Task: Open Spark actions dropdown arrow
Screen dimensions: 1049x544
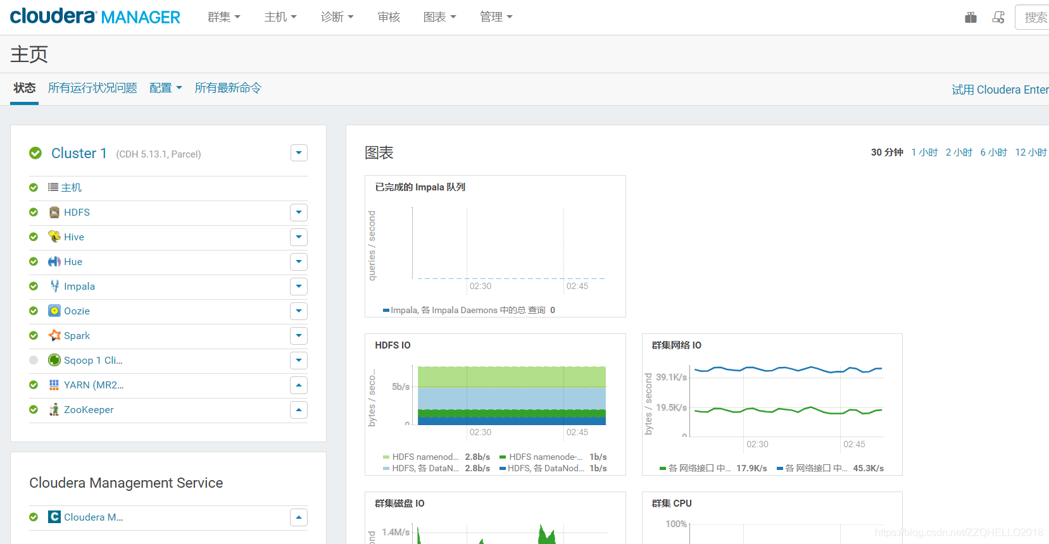Action: [299, 336]
